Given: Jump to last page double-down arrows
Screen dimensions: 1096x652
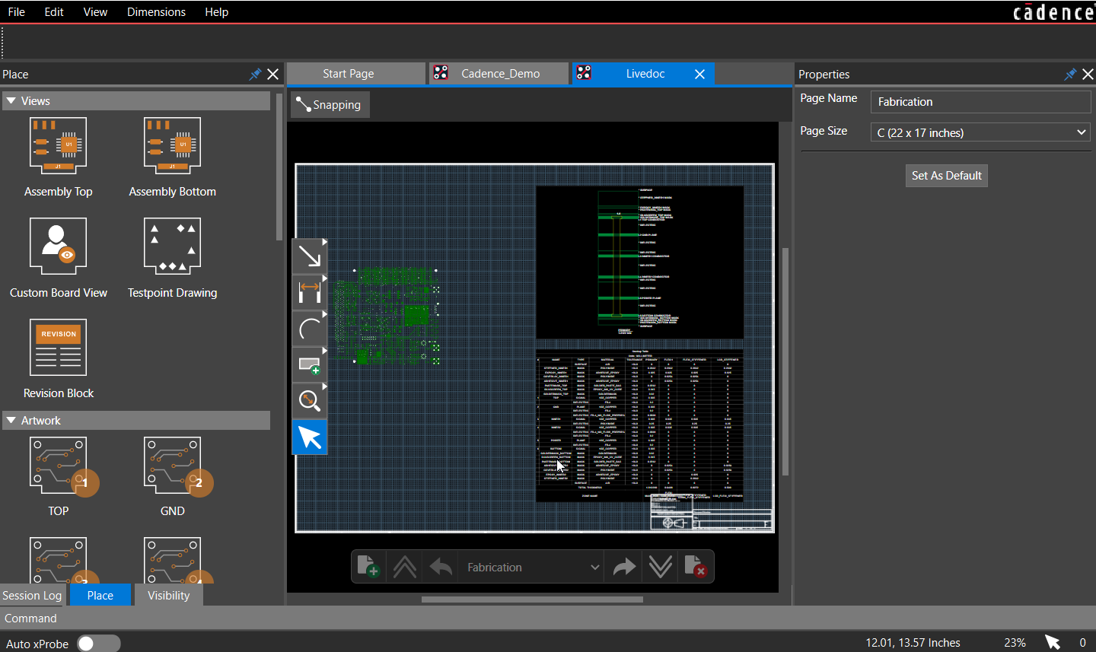Looking at the screenshot, I should (660, 567).
